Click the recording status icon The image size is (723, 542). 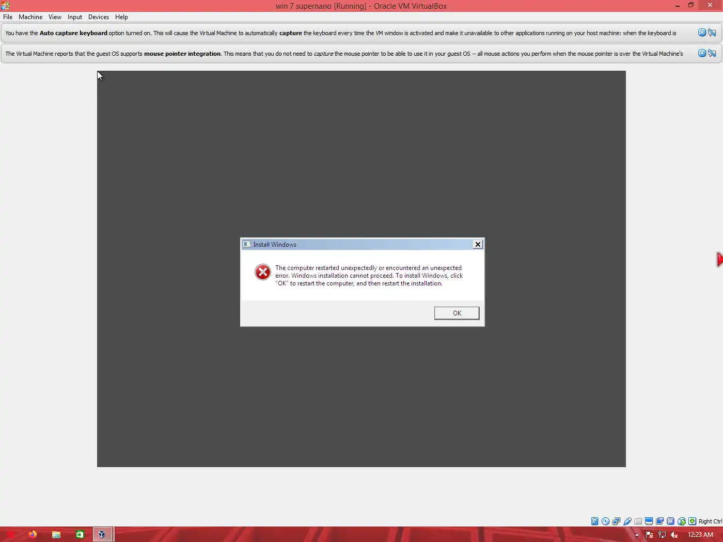point(659,521)
